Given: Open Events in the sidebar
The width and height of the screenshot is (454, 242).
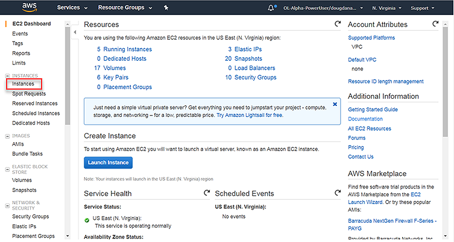Looking at the screenshot, I should click(20, 34).
